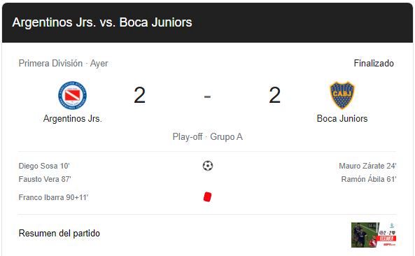
Task: Open the Resumen del partido link
Action: coord(59,233)
